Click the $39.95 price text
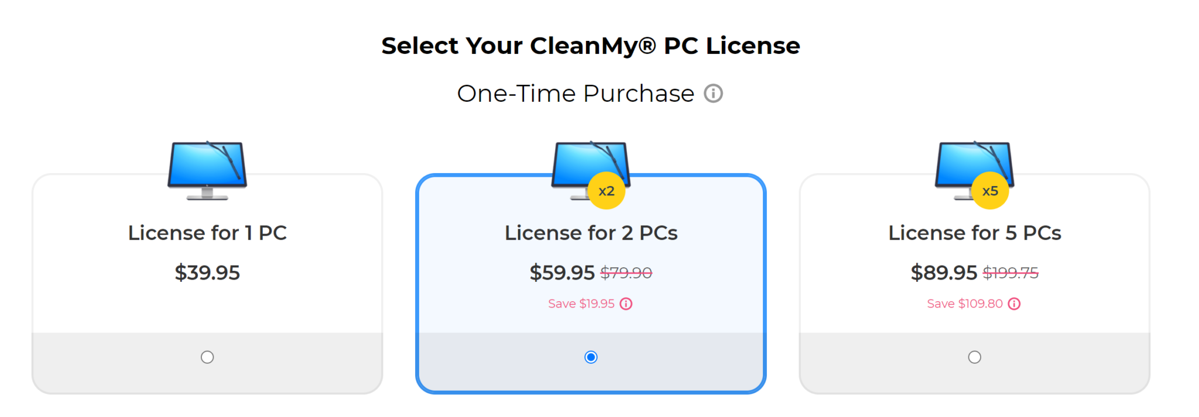This screenshot has width=1199, height=417. tap(207, 272)
